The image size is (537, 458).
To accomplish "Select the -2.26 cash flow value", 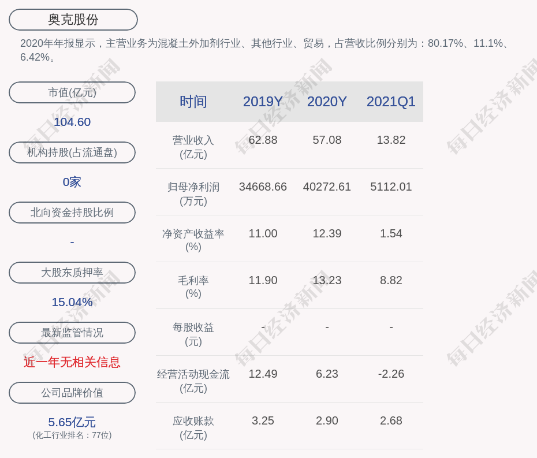I will pos(391,374).
